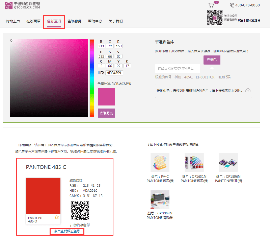Screen dimensions: 270x237
Task: Click the rainbow hue slider bar
Action: pyautogui.click(x=92, y=78)
